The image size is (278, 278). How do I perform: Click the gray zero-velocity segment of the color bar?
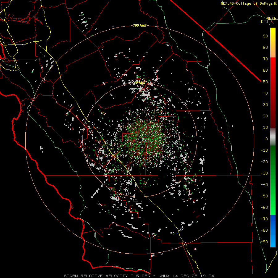click(273, 137)
